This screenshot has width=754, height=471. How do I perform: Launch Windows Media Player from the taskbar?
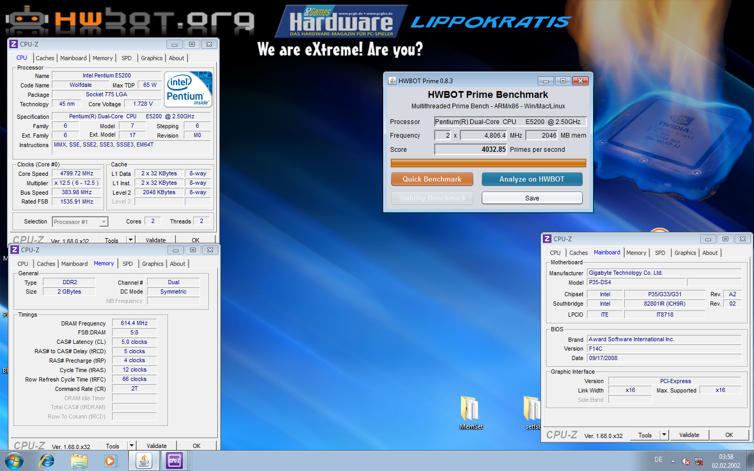110,461
